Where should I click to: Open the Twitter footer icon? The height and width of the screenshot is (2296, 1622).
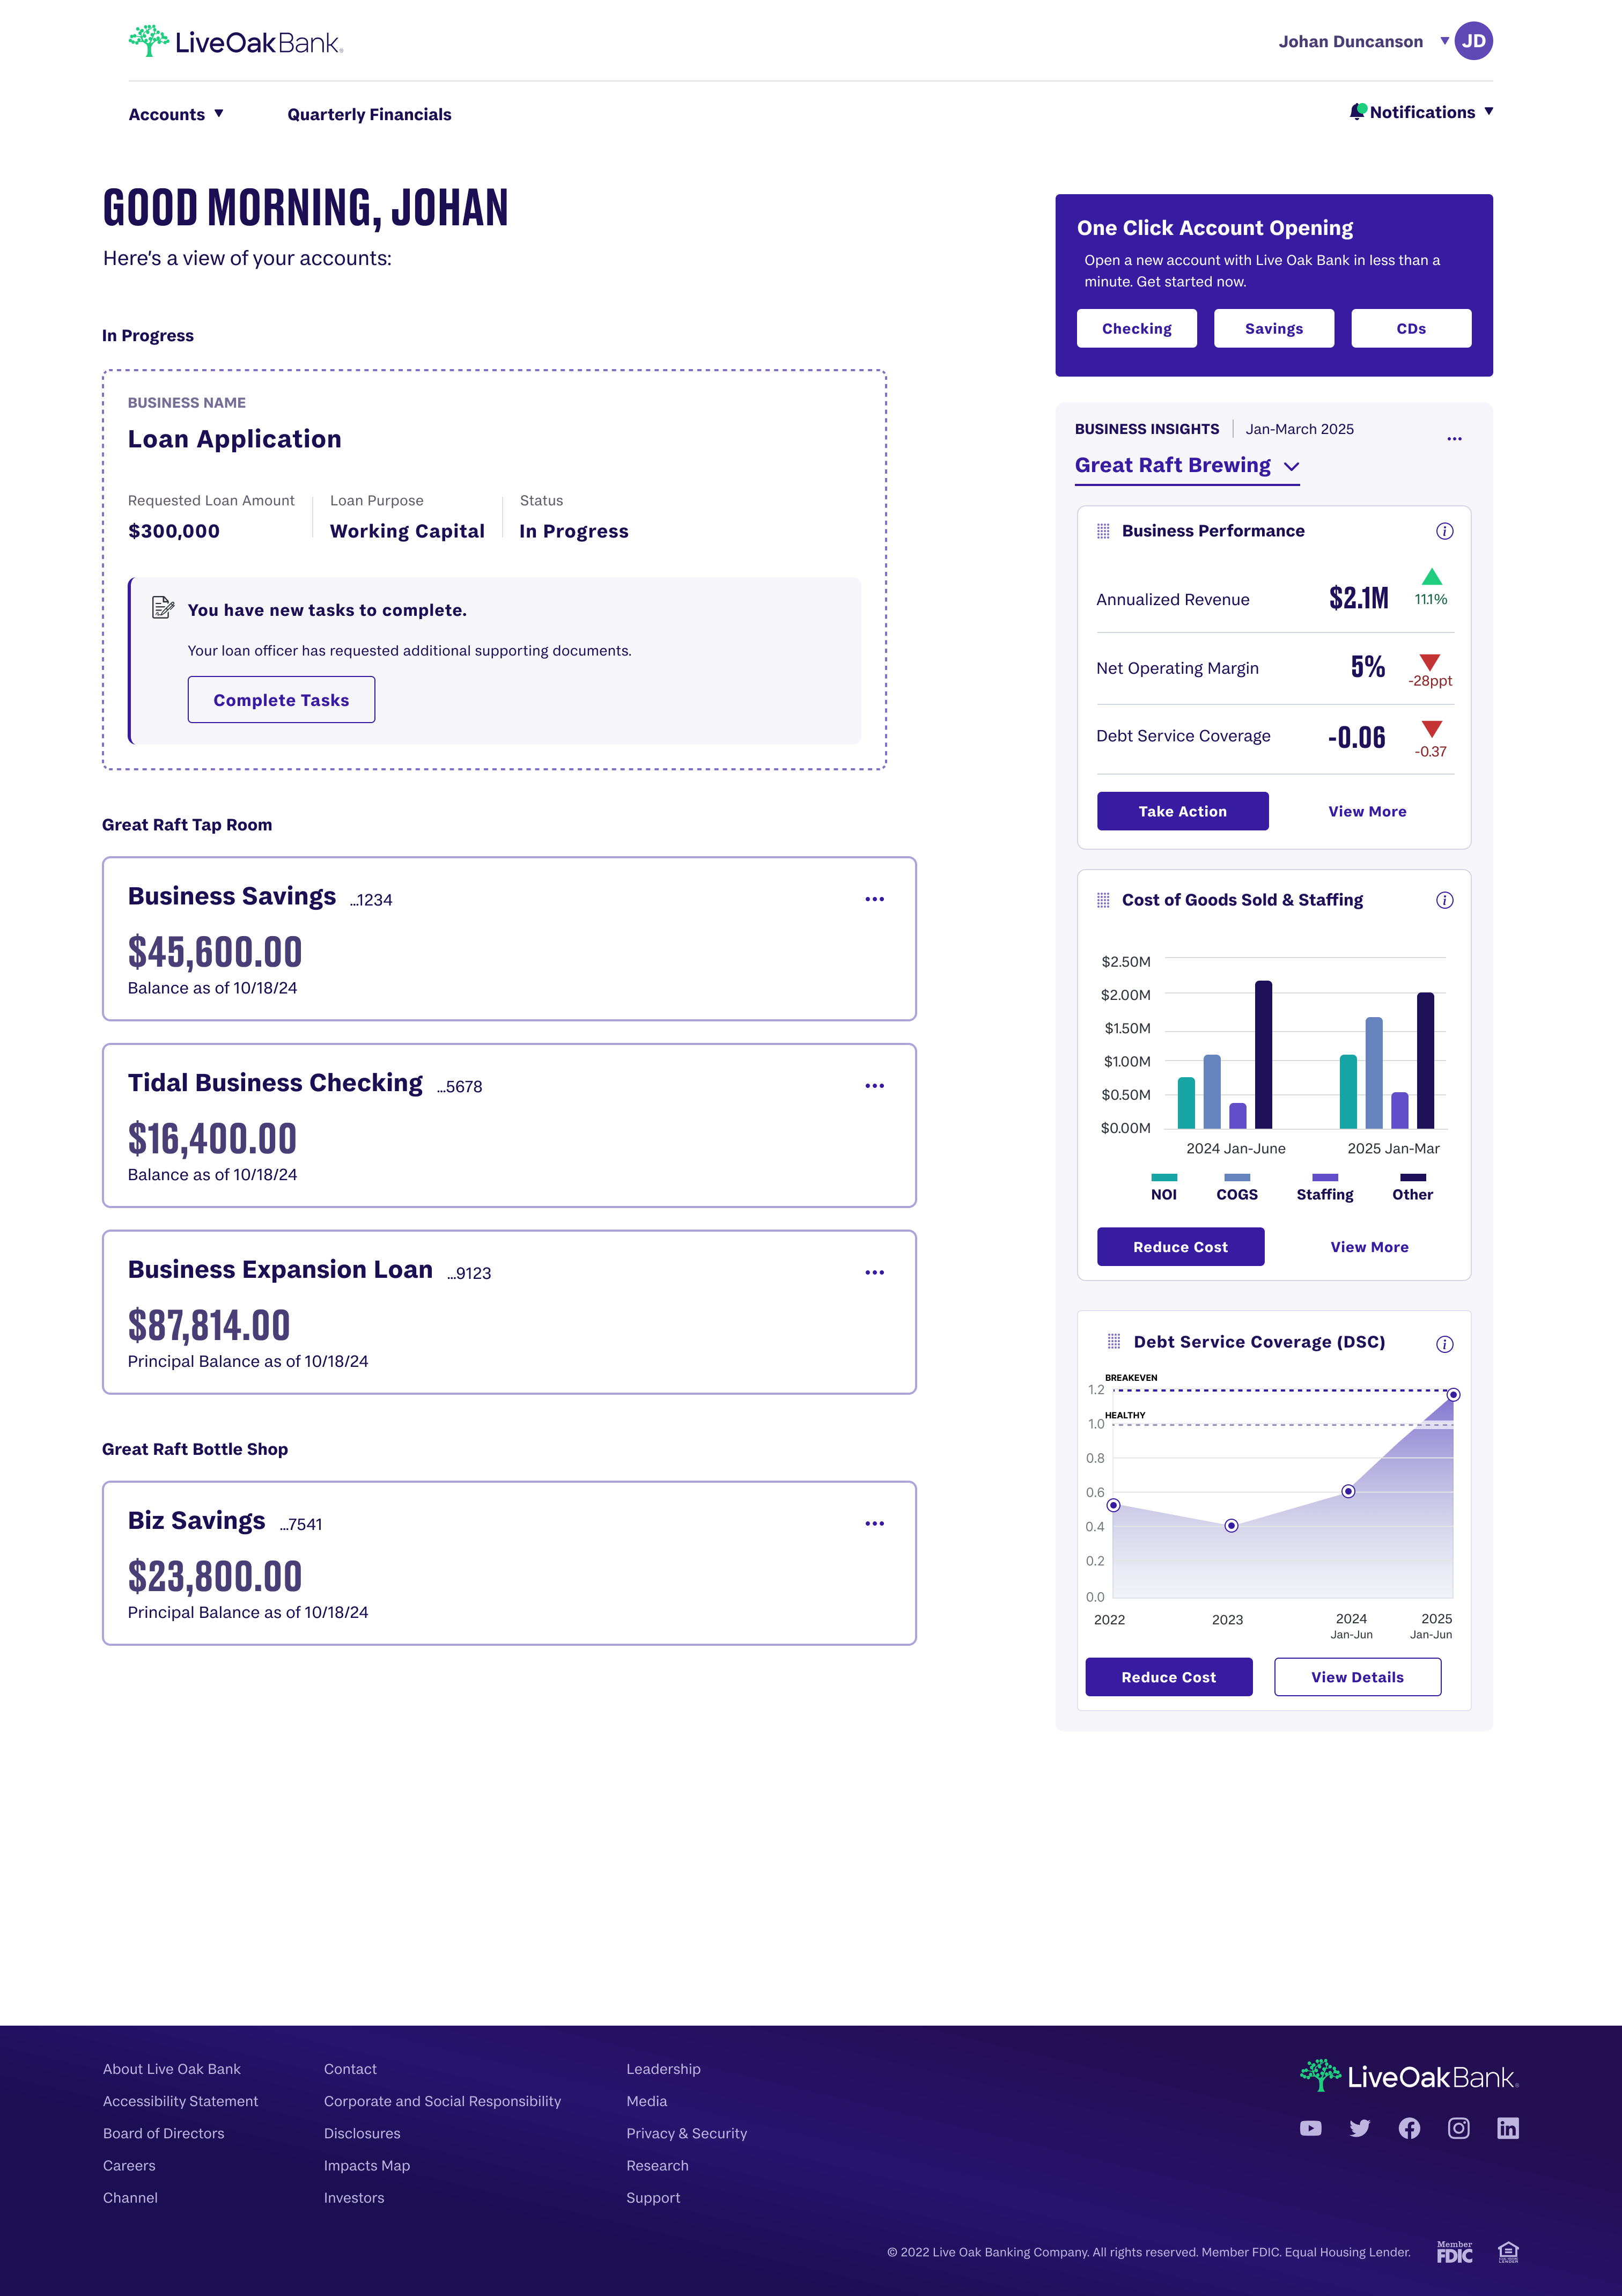1360,2128
